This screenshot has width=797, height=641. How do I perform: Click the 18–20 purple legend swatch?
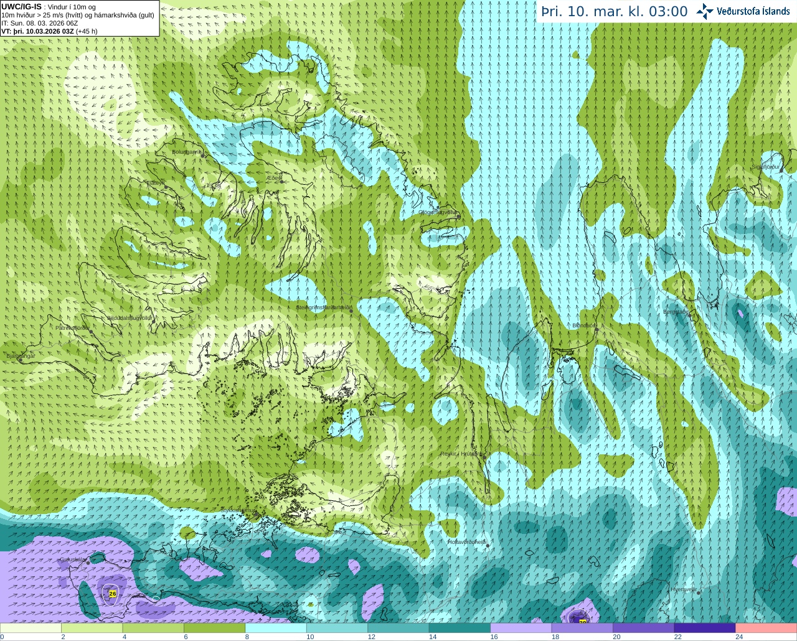pyautogui.click(x=583, y=628)
